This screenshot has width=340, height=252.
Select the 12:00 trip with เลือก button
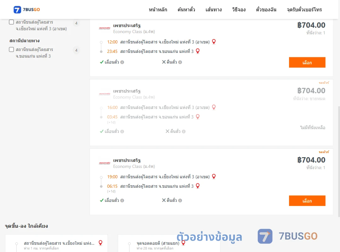click(x=307, y=62)
